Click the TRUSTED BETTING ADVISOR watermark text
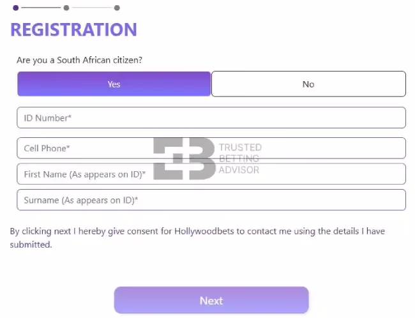Viewport: 415px width, 318px height. pyautogui.click(x=239, y=158)
